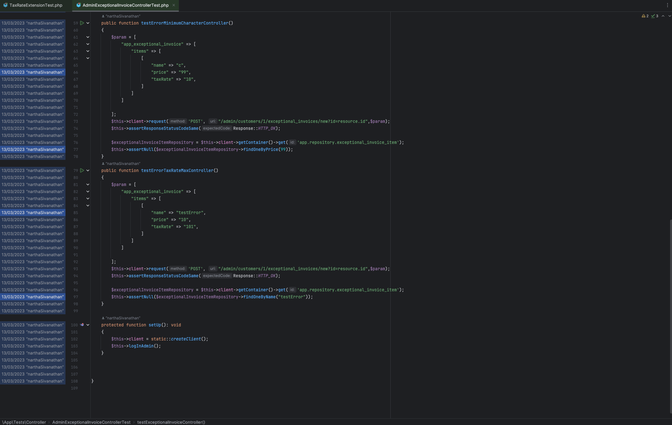The height and width of the screenshot is (425, 672).
Task: Click the testExceptionalInvoiceController() breadcrumb
Action: coord(171,422)
